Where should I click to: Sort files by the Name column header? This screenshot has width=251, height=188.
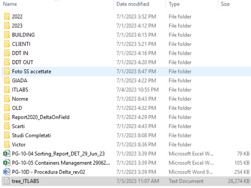pos(10,4)
